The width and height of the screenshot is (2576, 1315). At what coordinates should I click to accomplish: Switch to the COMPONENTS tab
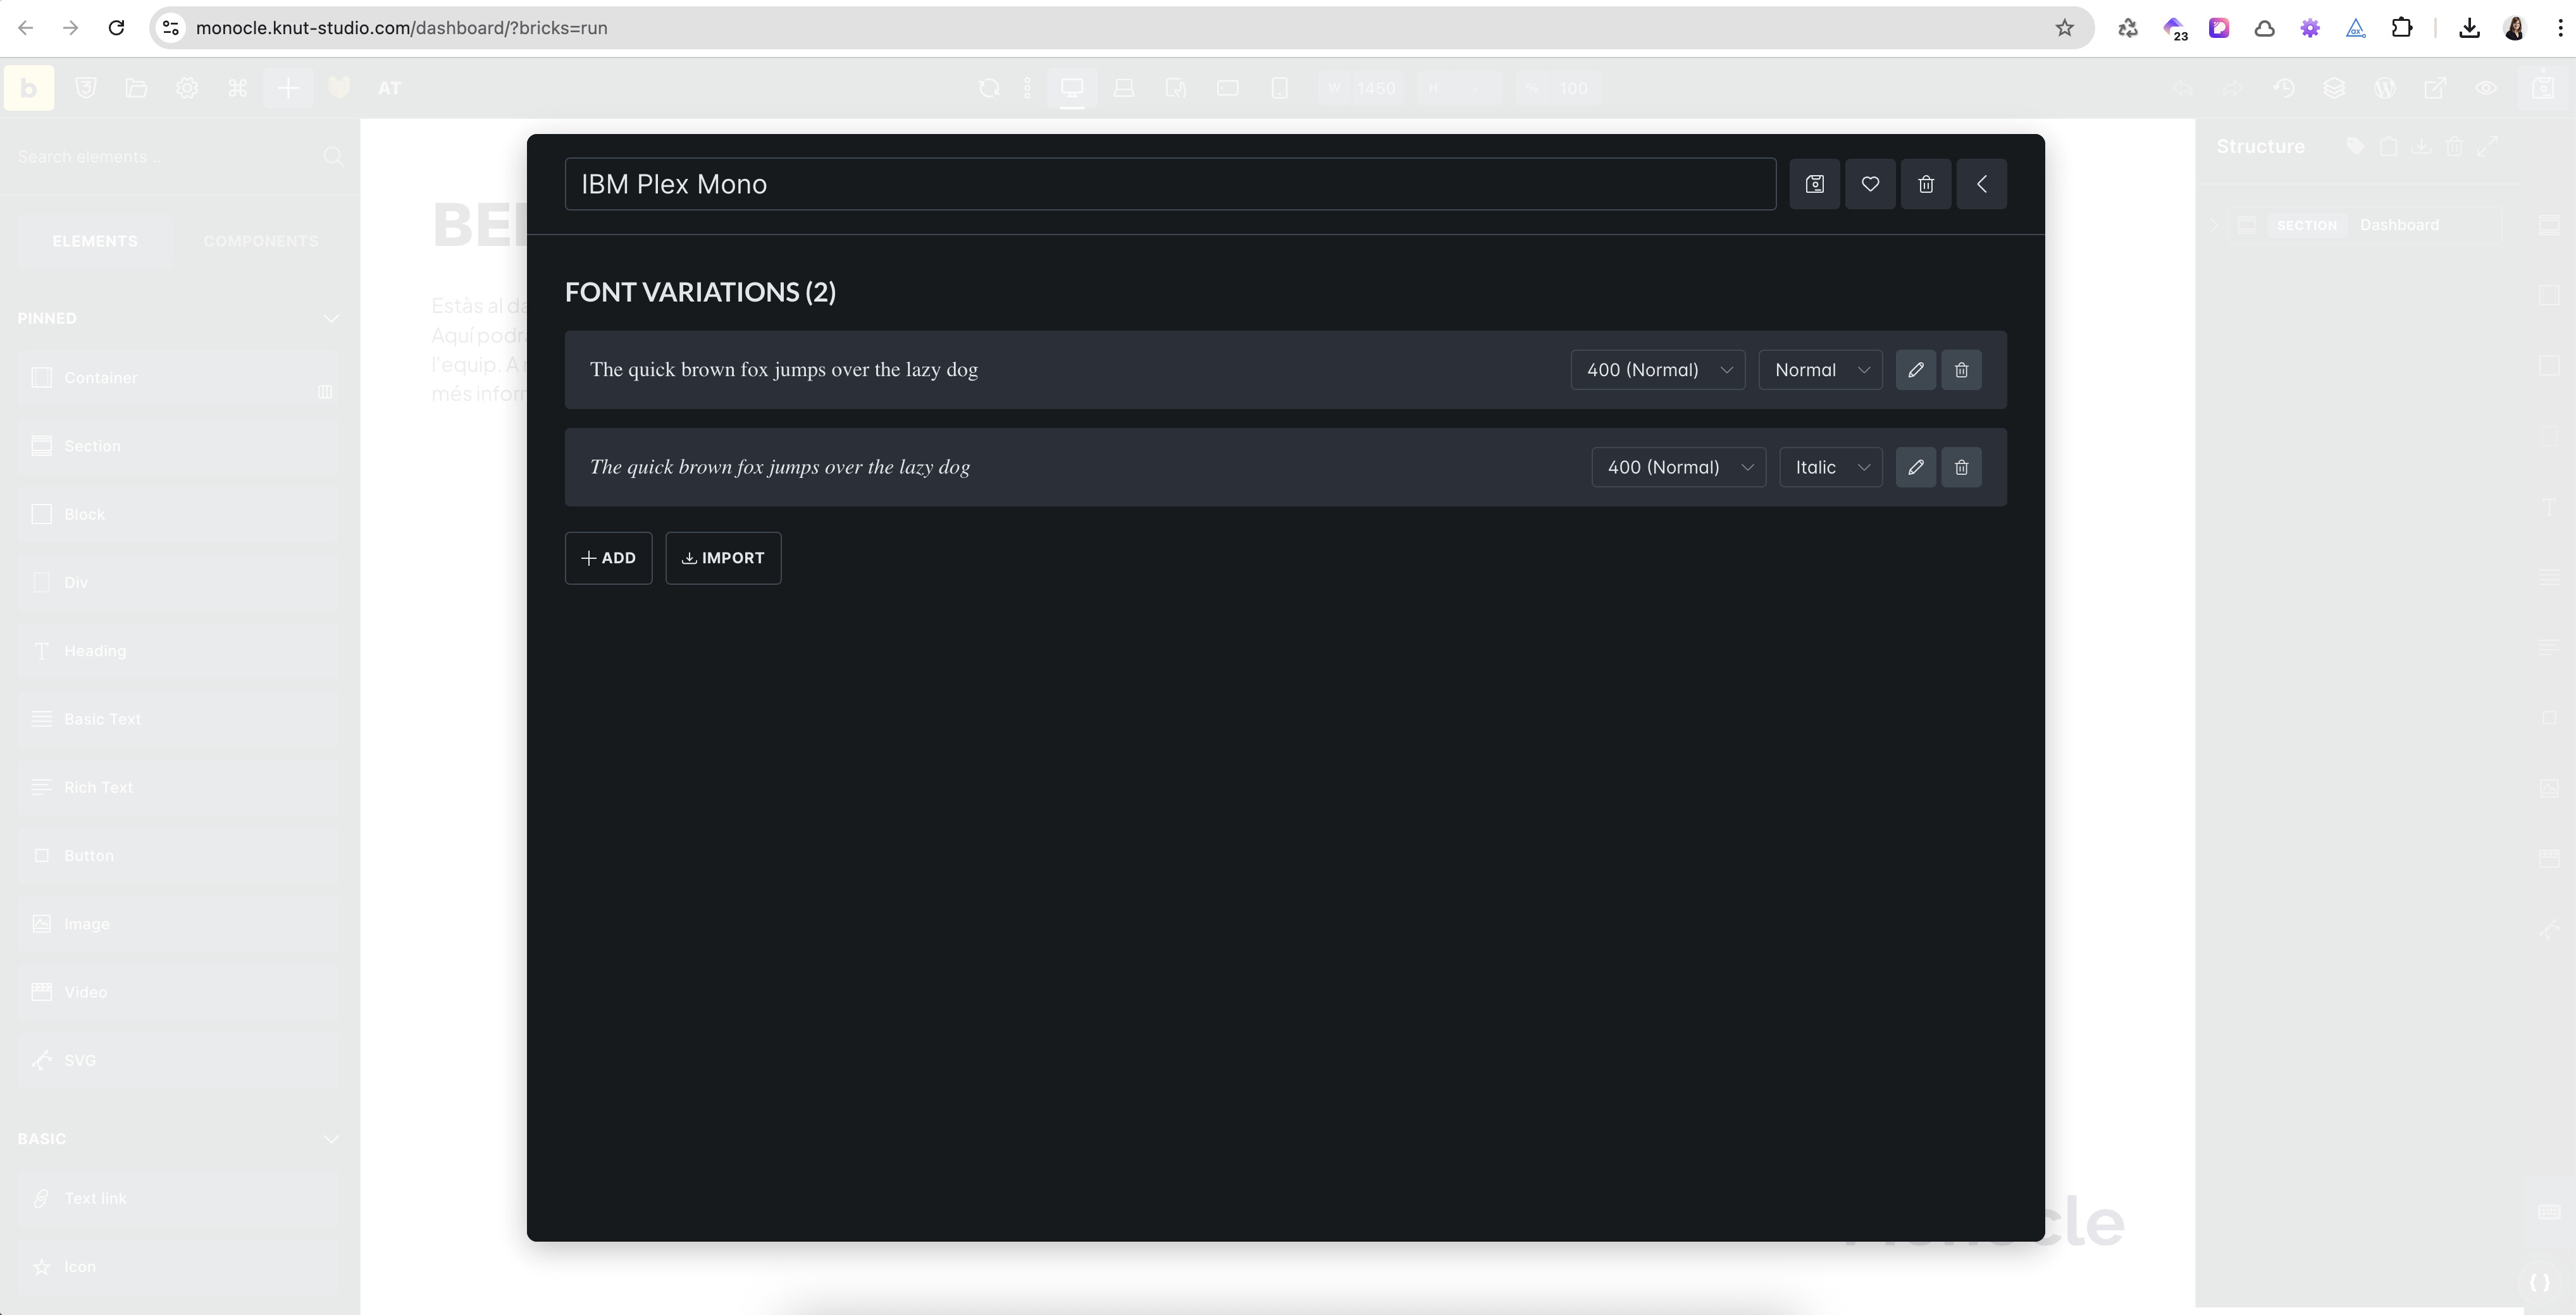click(x=261, y=241)
